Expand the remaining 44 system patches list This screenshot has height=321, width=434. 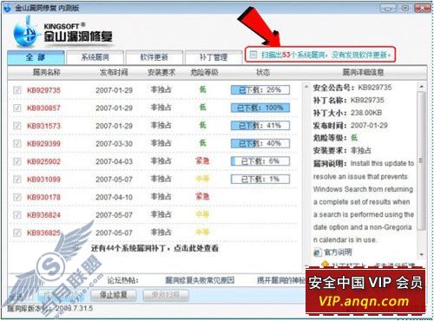pos(155,248)
